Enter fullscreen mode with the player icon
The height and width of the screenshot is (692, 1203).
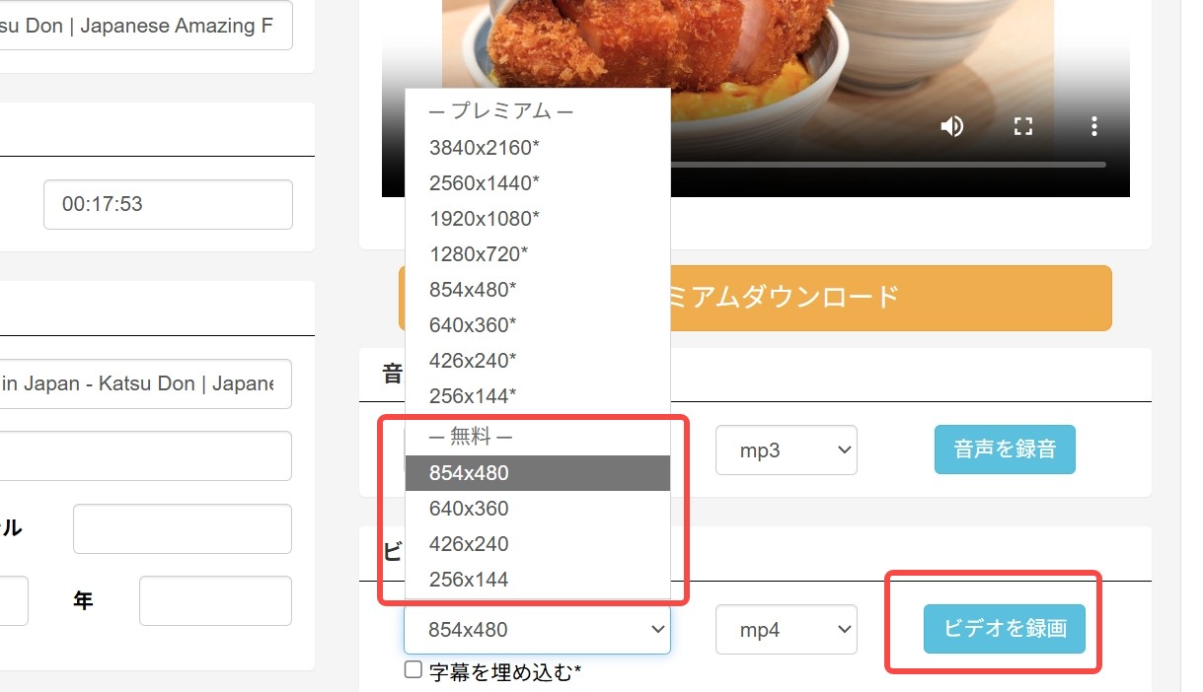click(x=1022, y=125)
